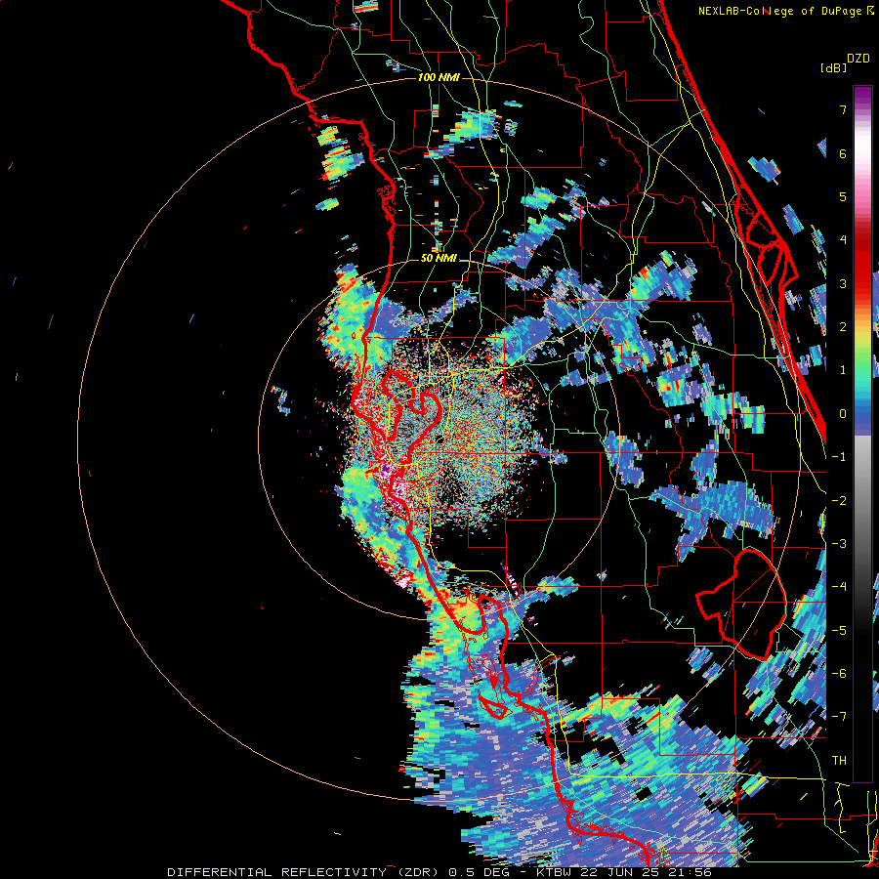
Task: Click the ZDR color scale bar
Action: pos(862,434)
